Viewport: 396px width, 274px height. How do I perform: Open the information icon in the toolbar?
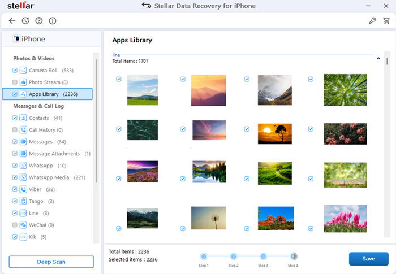coord(53,21)
